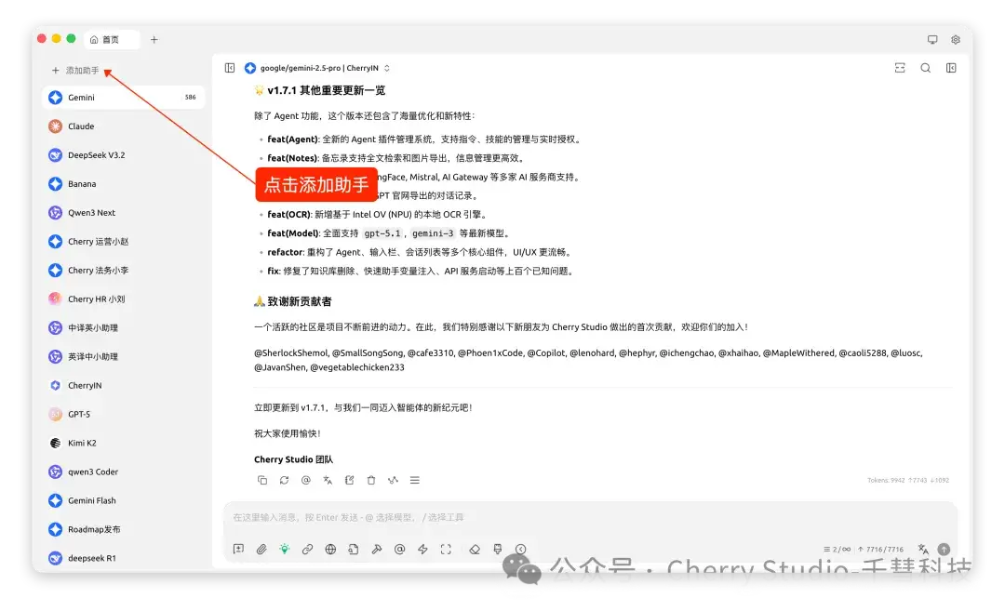Open MCP tools with the hammer icon
Viewport: 1005px width, 611px height.
378,549
